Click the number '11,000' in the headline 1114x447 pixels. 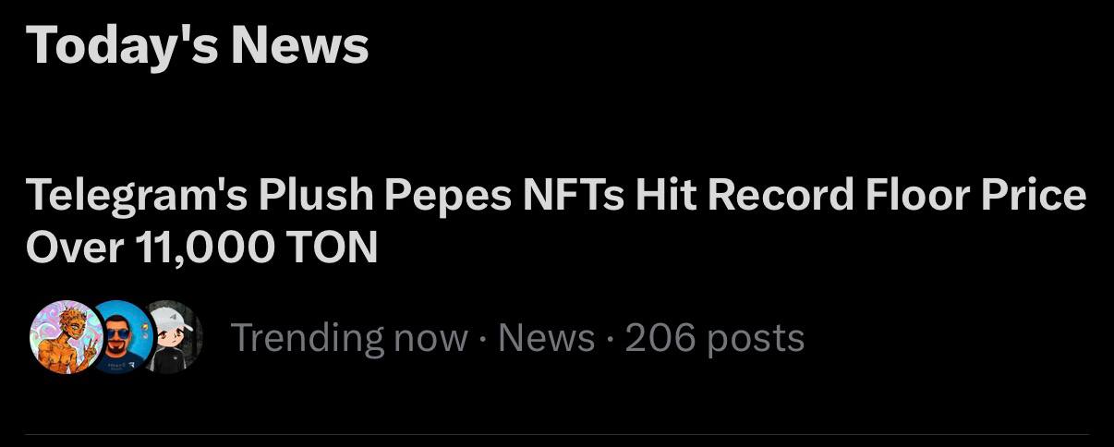pos(205,247)
